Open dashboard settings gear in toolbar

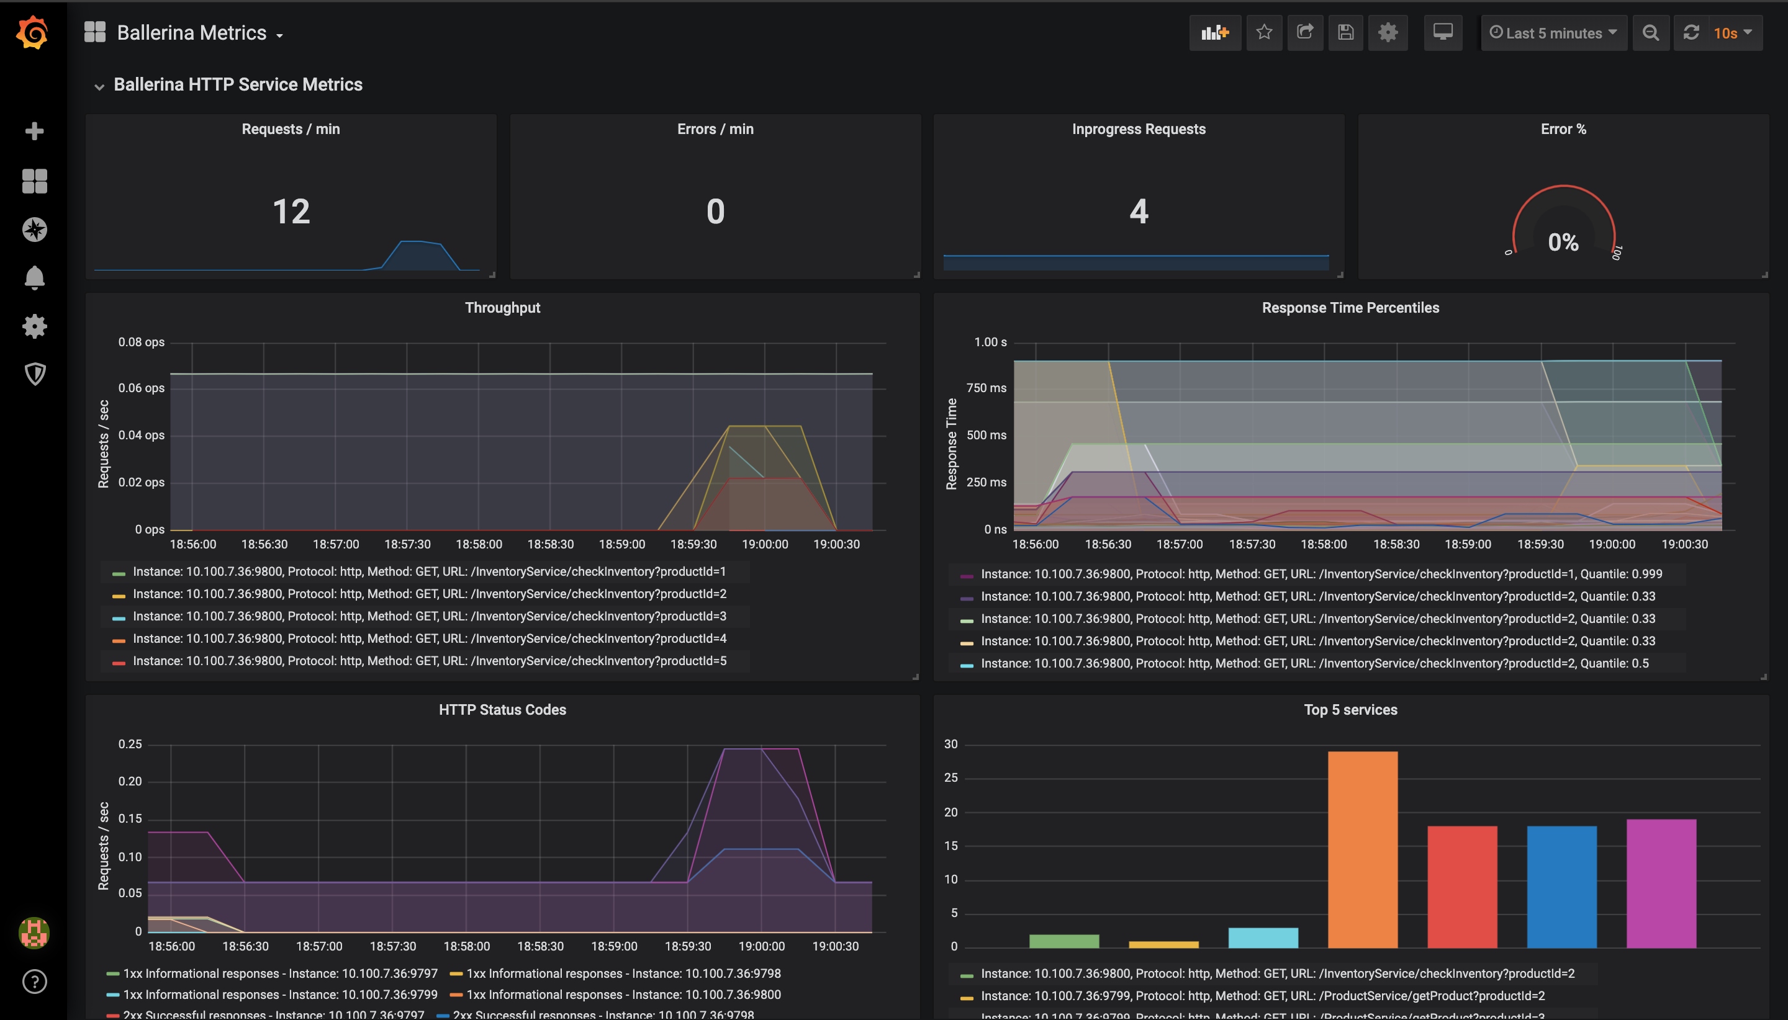pyautogui.click(x=1387, y=33)
